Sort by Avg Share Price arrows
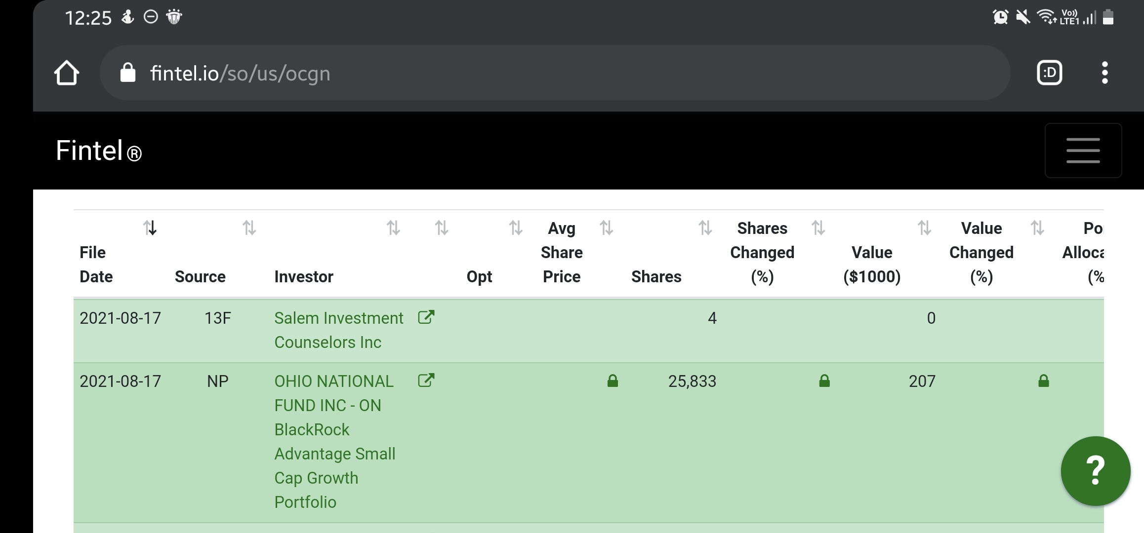Screen dimensions: 1144x533 coord(606,228)
